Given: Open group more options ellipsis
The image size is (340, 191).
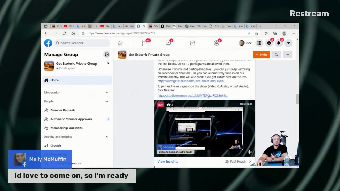Looking at the screenshot, I should [x=287, y=55].
